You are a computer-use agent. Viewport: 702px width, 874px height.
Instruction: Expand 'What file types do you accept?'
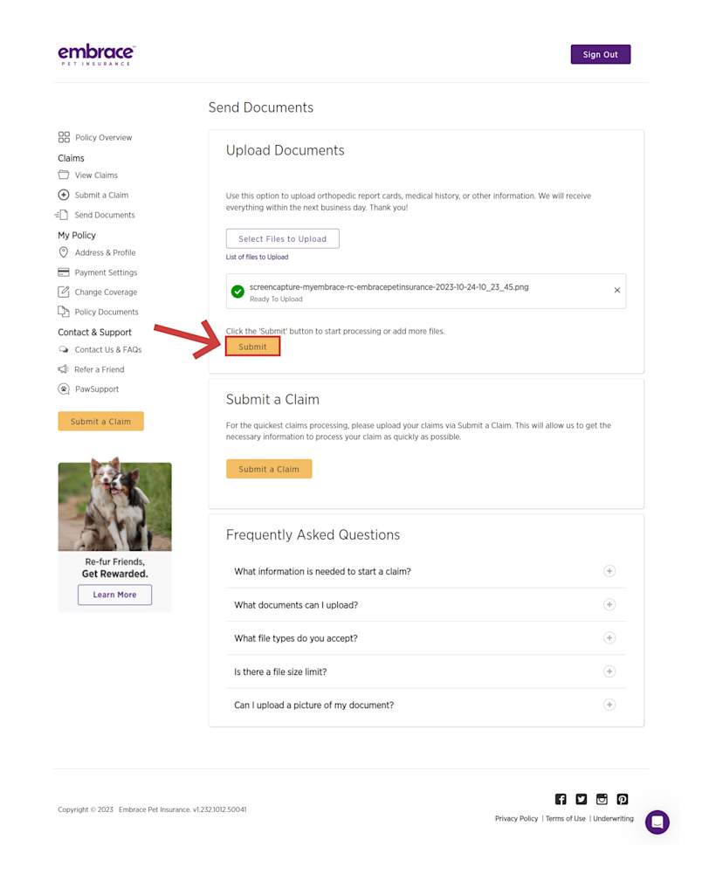point(609,638)
